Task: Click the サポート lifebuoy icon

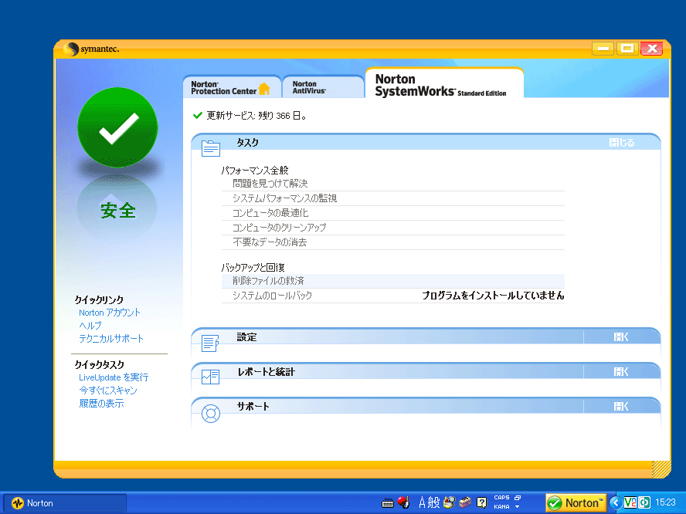Action: pos(210,414)
